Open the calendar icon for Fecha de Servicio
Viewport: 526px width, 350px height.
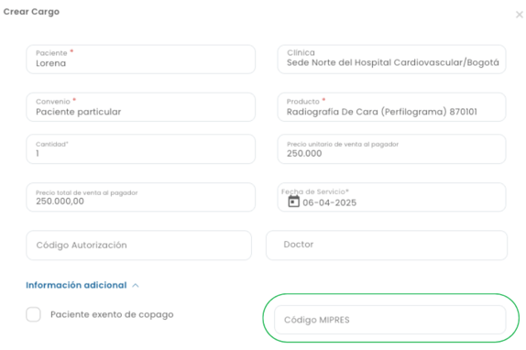[293, 202]
